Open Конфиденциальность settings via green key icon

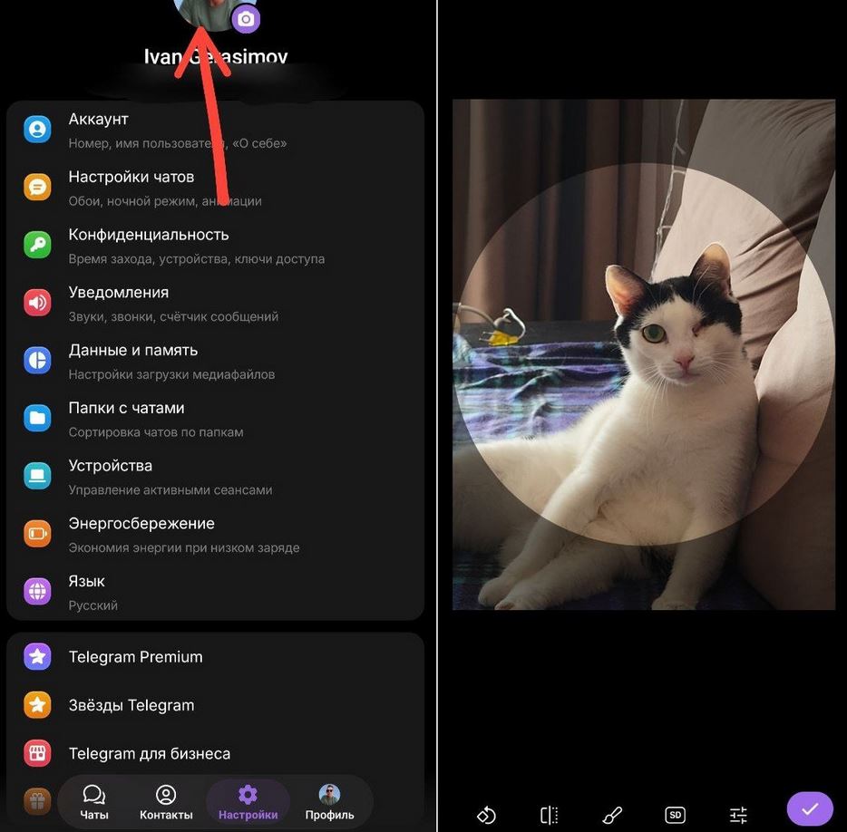pos(37,244)
